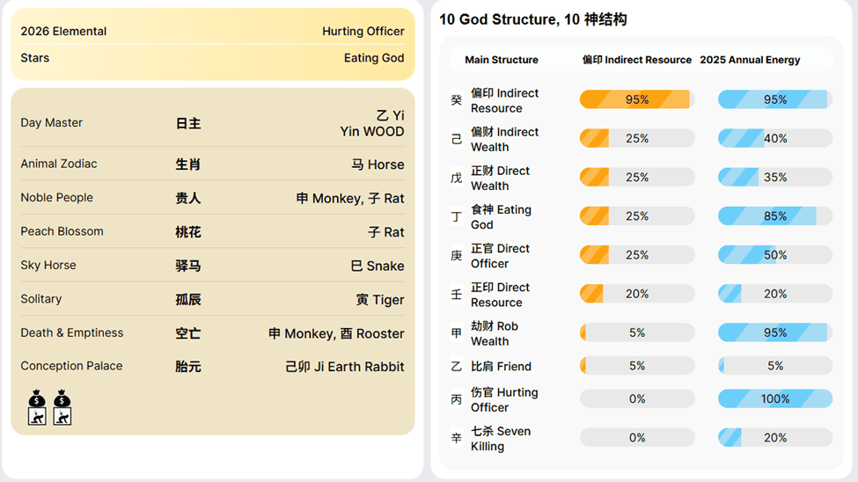Click the blue 85% Eating God bar

click(774, 215)
